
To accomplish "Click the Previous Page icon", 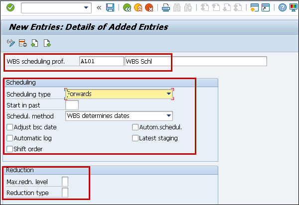I will click(216, 8).
